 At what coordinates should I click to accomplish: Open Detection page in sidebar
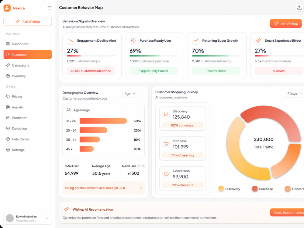tap(28, 129)
